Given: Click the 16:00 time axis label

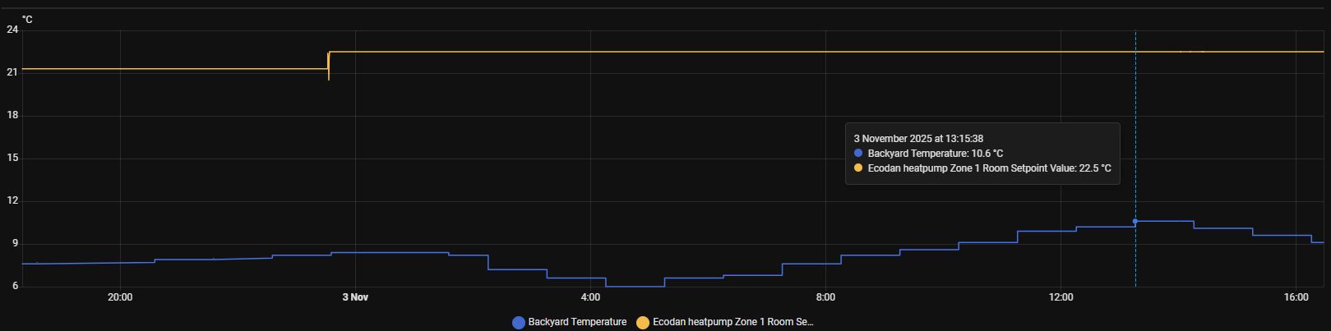Looking at the screenshot, I should click(x=1296, y=297).
